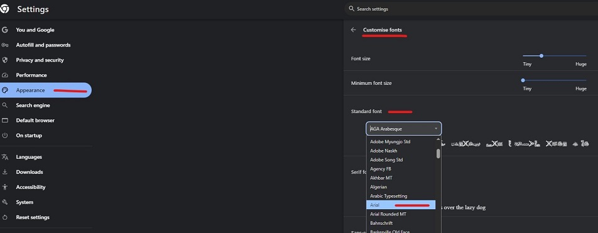Viewport: 598px width, 233px height.
Task: Click the palette icon for Appearance
Action: coord(5,90)
